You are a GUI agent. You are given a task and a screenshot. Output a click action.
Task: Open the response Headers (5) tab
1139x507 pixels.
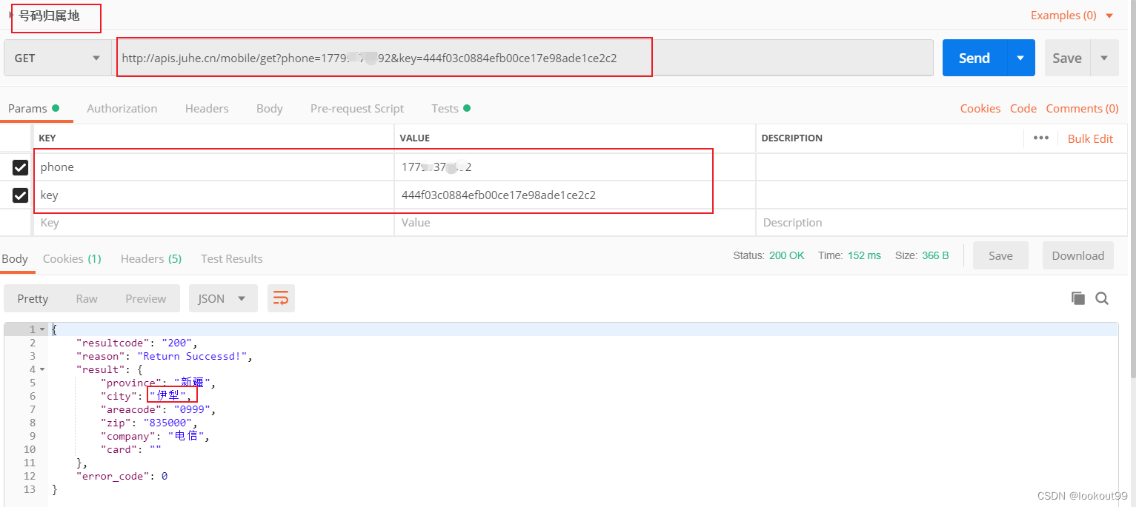(150, 258)
